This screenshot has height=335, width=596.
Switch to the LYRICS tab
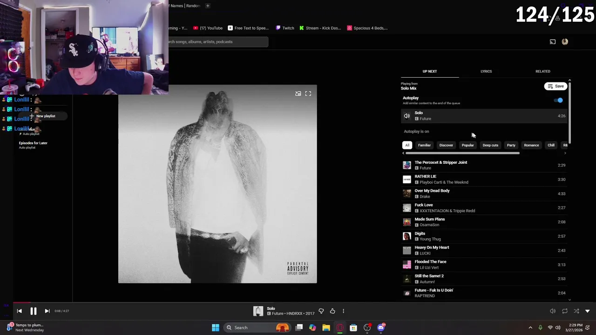(x=486, y=71)
